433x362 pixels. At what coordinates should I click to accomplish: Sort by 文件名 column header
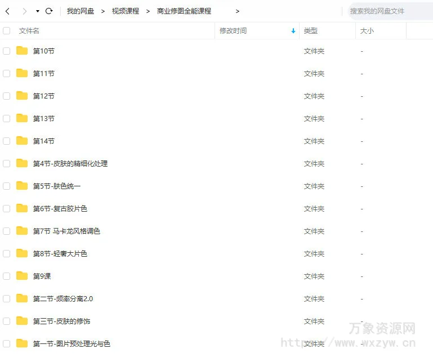[29, 30]
